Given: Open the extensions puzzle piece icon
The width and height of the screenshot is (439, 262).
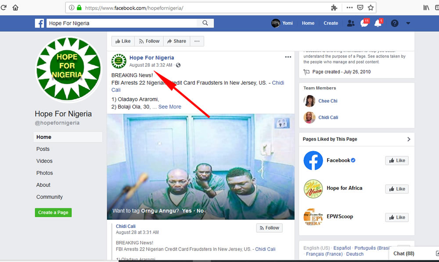Looking at the screenshot, I should 334,8.
